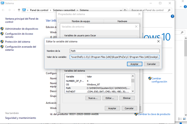Image resolution: width=187 pixels, height=124 pixels.
Task: Click shield icon beside Cambiar configuración
Action: click(x=150, y=78)
